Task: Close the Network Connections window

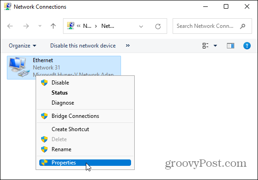Action: [247, 6]
